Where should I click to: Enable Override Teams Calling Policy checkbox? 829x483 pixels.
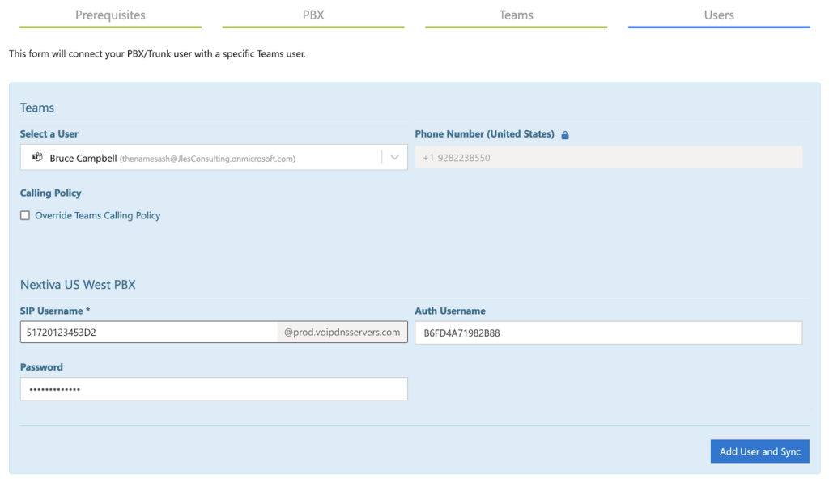click(x=25, y=215)
